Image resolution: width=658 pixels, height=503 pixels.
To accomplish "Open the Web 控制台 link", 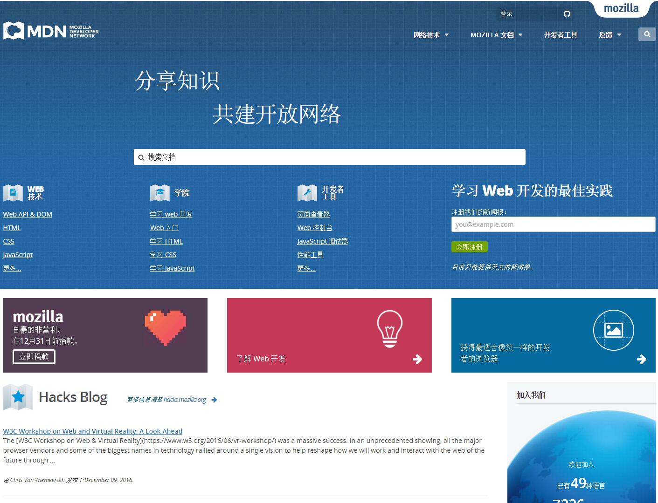I will pyautogui.click(x=315, y=228).
